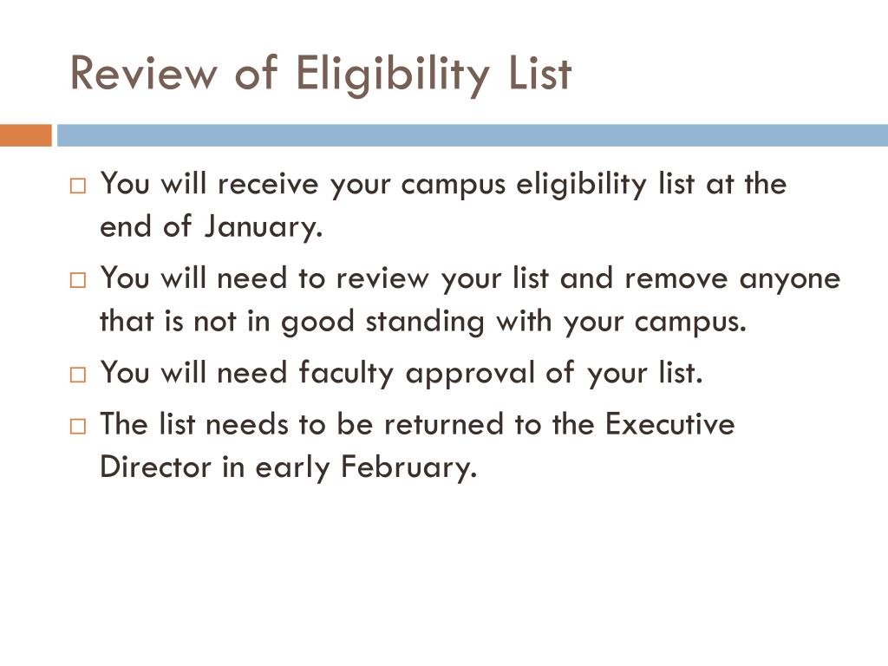The height and width of the screenshot is (666, 888).
Task: Click the orange accent block
Action: click(x=25, y=135)
